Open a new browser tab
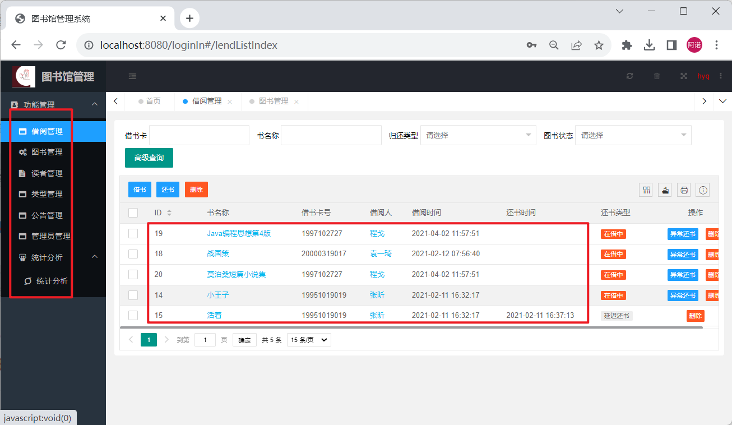Screen dimensions: 732x425 pos(189,19)
